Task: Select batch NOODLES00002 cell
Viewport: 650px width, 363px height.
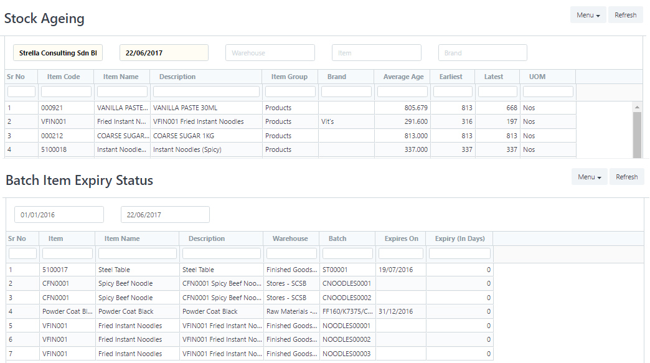Action: (x=347, y=340)
